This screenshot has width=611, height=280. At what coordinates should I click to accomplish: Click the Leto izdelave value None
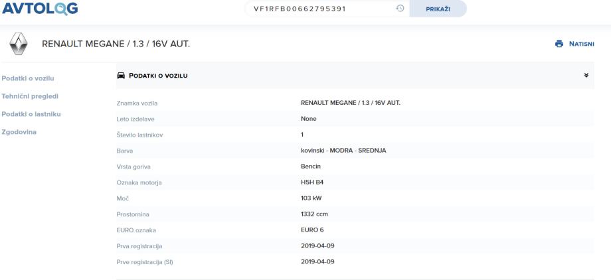[x=309, y=119]
